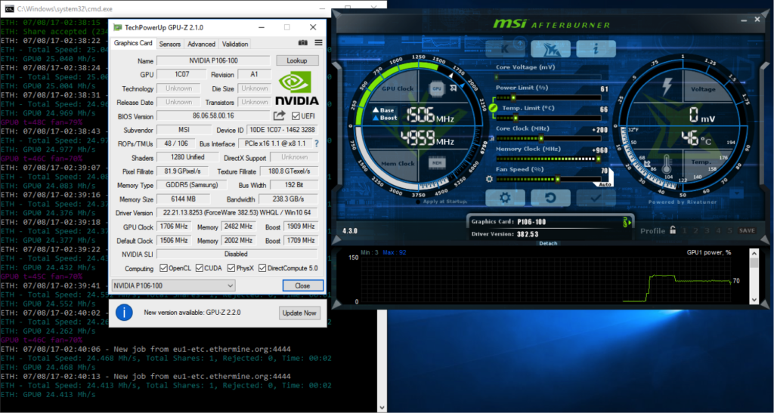Image resolution: width=774 pixels, height=413 pixels.
Task: Open the Afterburner information i button
Action: click(596, 48)
